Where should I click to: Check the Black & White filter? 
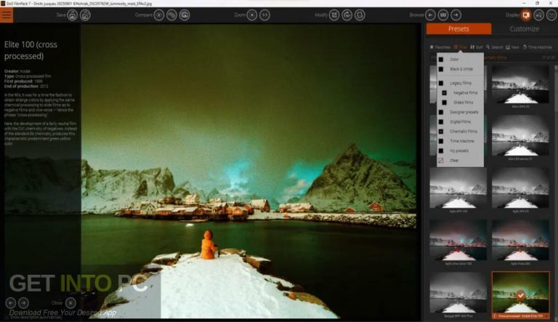pos(441,68)
